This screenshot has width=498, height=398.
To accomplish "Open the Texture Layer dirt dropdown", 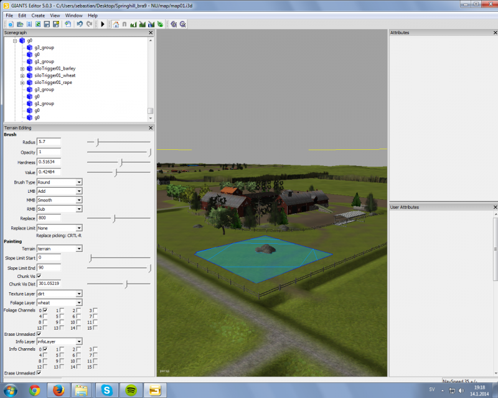I will coord(60,294).
